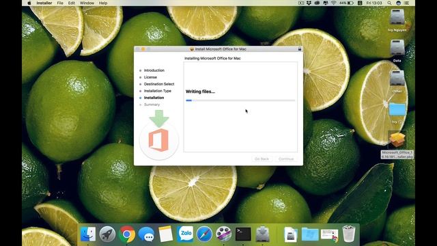This screenshot has width=437, height=246.
Task: Open the Window menu
Action: pyautogui.click(x=87, y=3)
